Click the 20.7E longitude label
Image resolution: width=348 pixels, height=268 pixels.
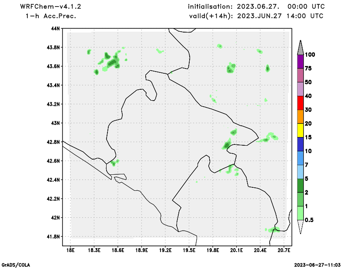pos(284,250)
